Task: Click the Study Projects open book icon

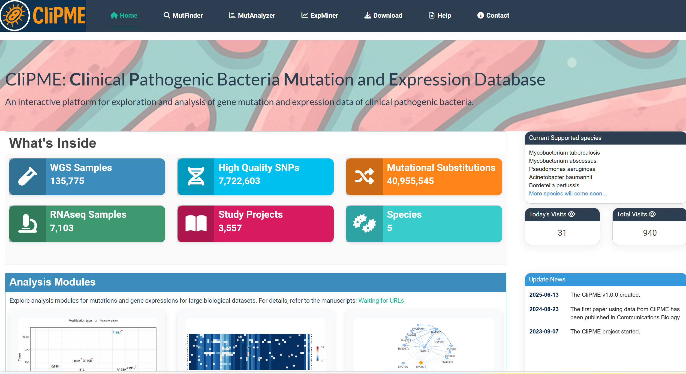Action: [x=196, y=224]
